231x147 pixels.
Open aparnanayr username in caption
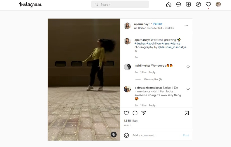(142, 40)
